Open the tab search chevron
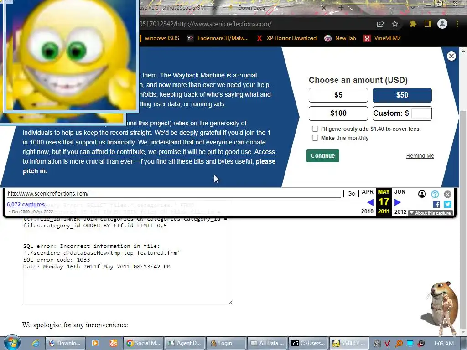This screenshot has height=350, width=467. [x=413, y=8]
